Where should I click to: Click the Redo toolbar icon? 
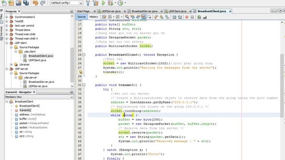43,3
